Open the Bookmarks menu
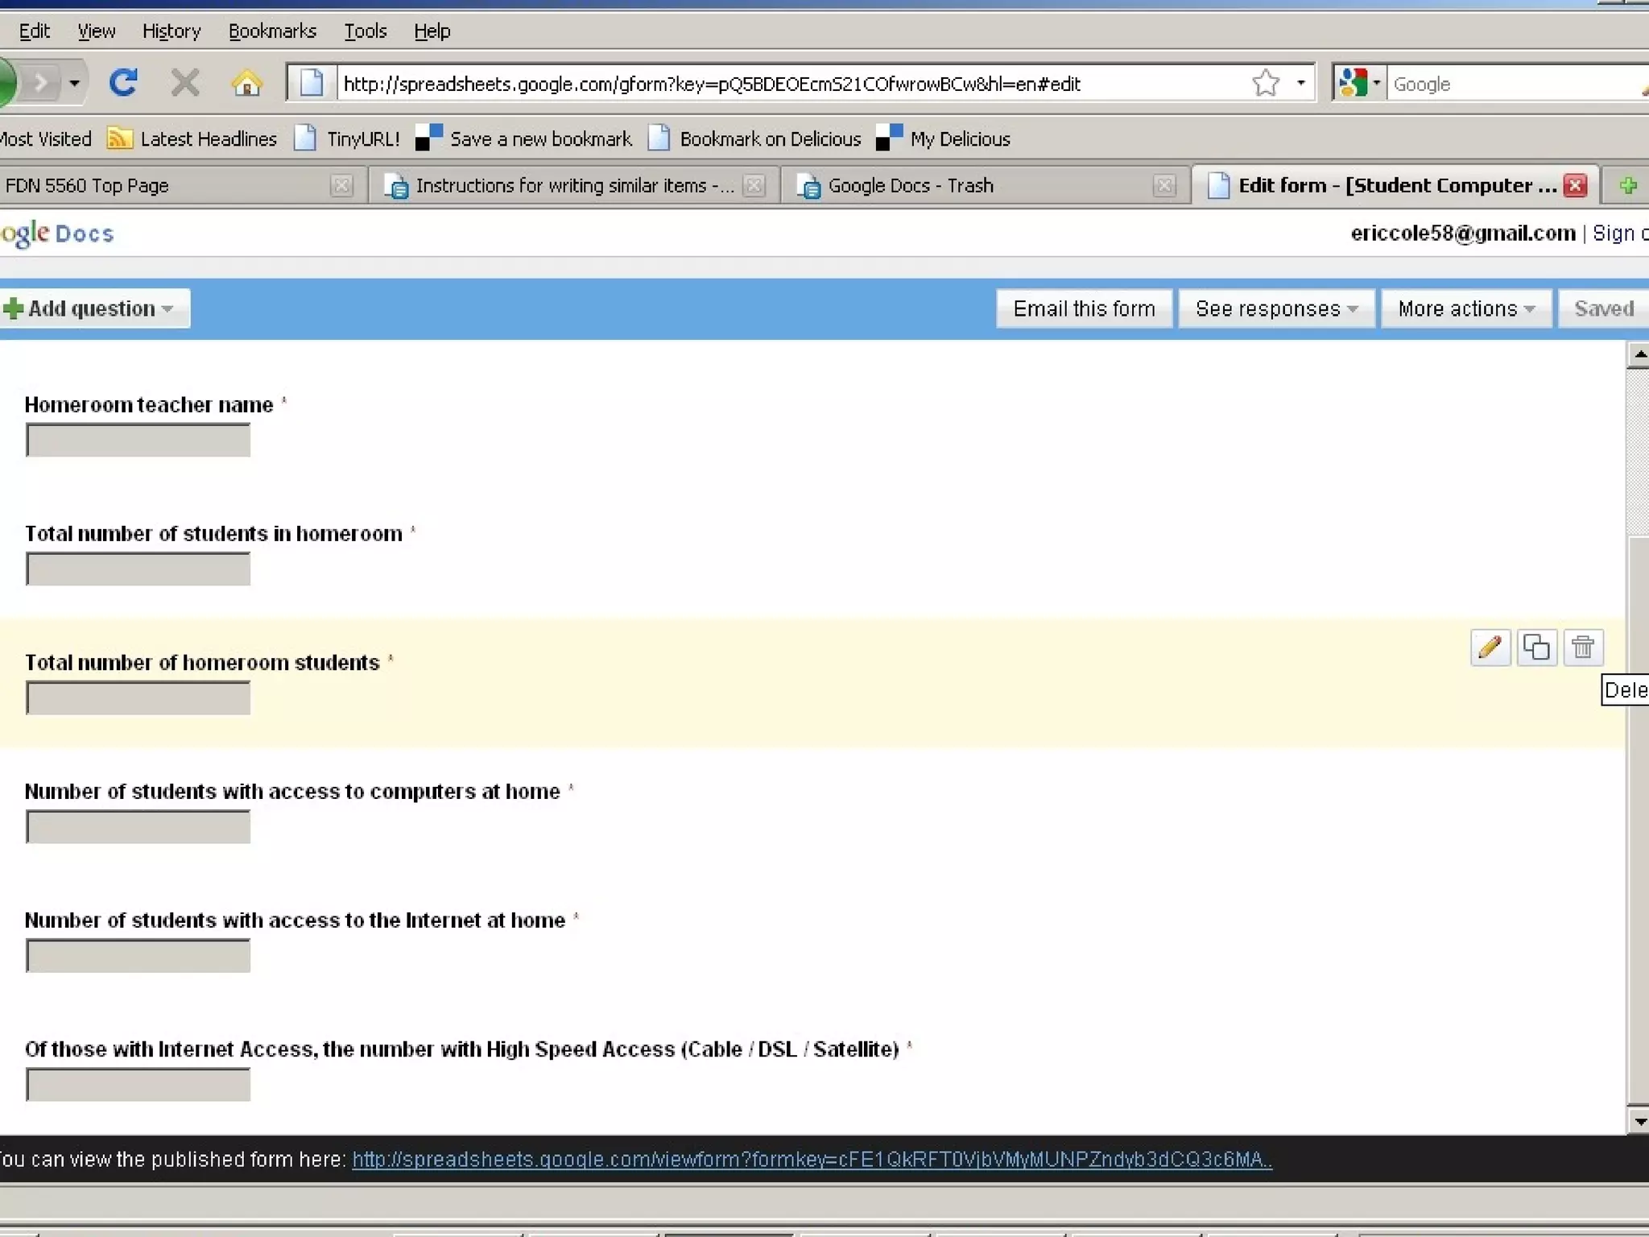 pyautogui.click(x=272, y=31)
